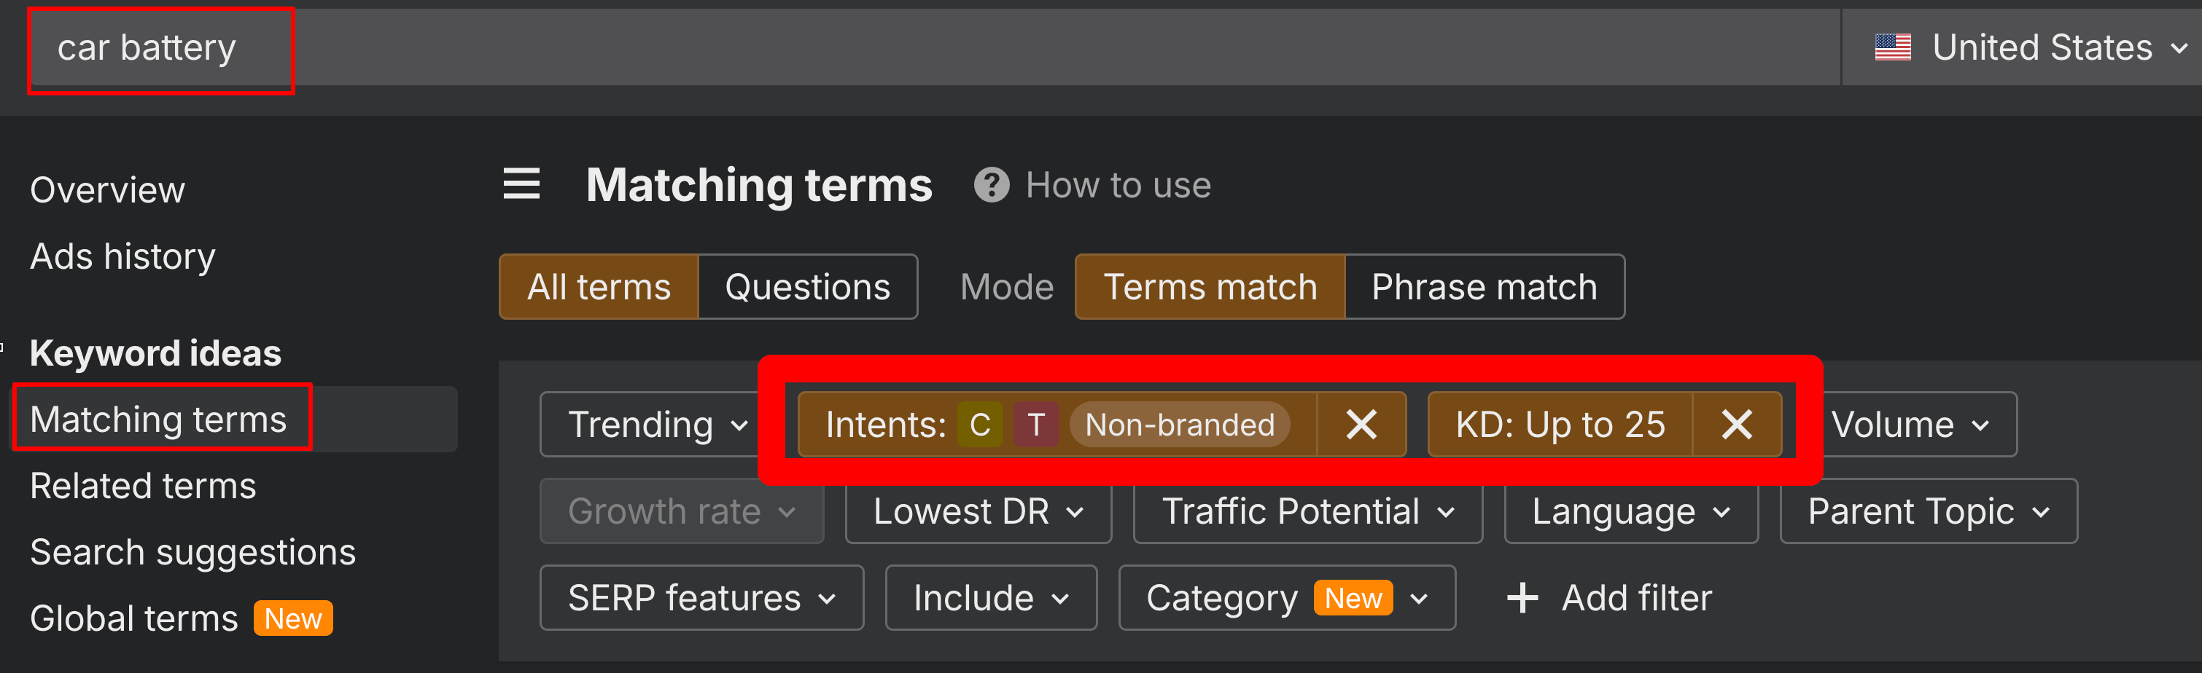Click the car battery search field
Screen dimensions: 2202x673
tap(147, 48)
